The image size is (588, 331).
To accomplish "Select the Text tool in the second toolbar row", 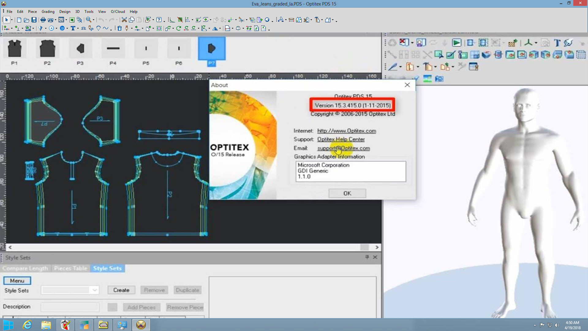I will pos(73,29).
